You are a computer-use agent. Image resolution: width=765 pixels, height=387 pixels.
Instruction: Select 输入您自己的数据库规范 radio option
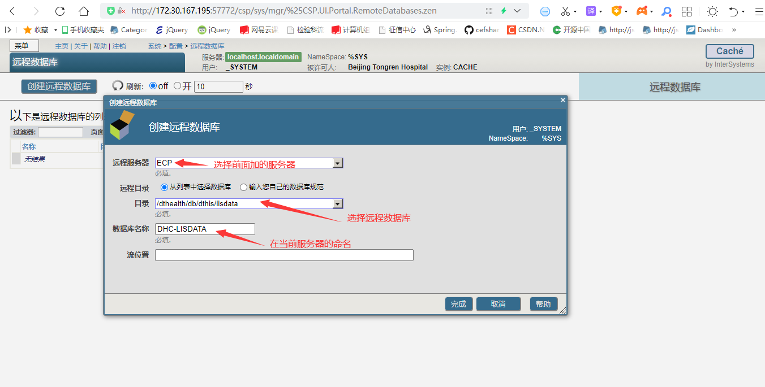click(x=244, y=187)
